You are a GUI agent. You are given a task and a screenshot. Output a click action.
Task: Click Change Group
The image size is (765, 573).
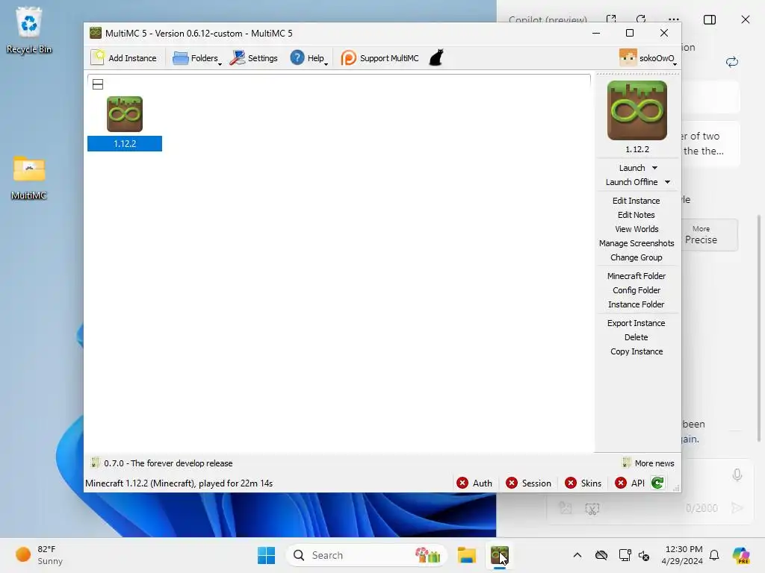(637, 257)
